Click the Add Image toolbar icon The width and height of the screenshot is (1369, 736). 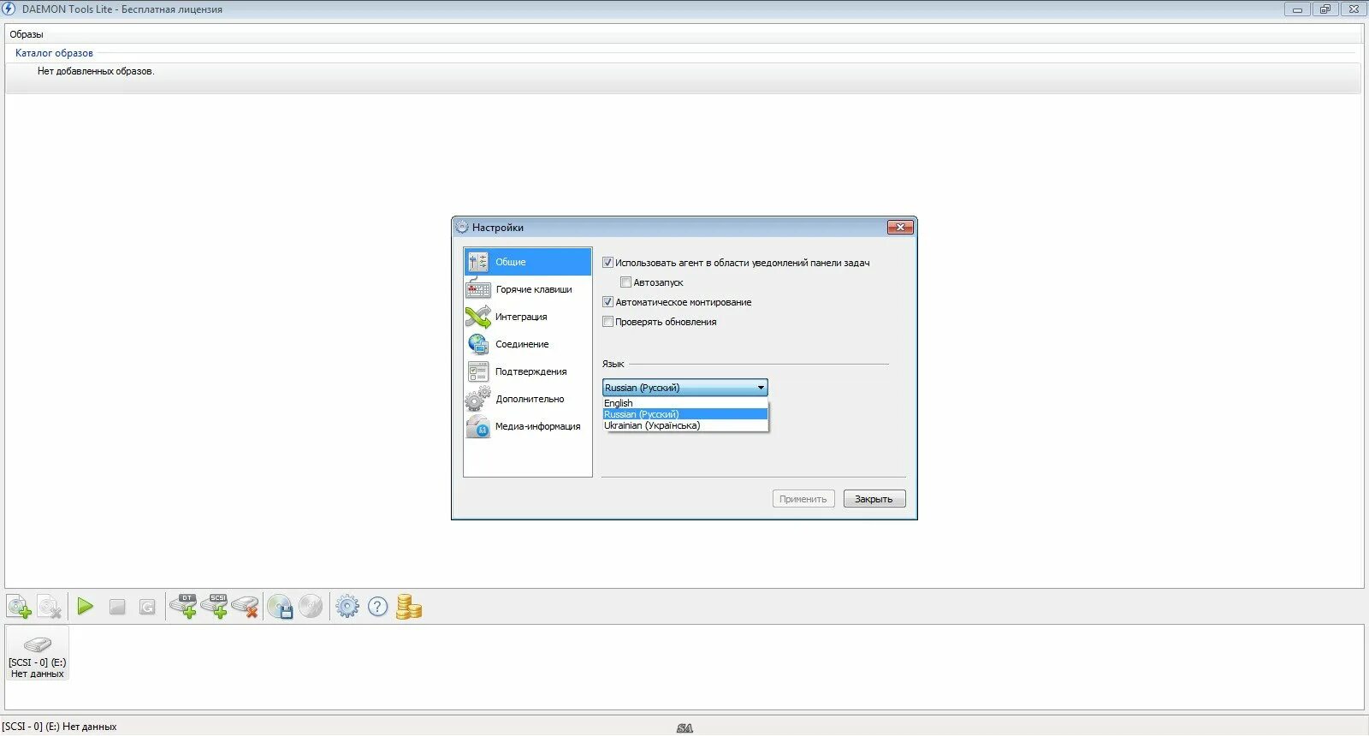point(19,608)
